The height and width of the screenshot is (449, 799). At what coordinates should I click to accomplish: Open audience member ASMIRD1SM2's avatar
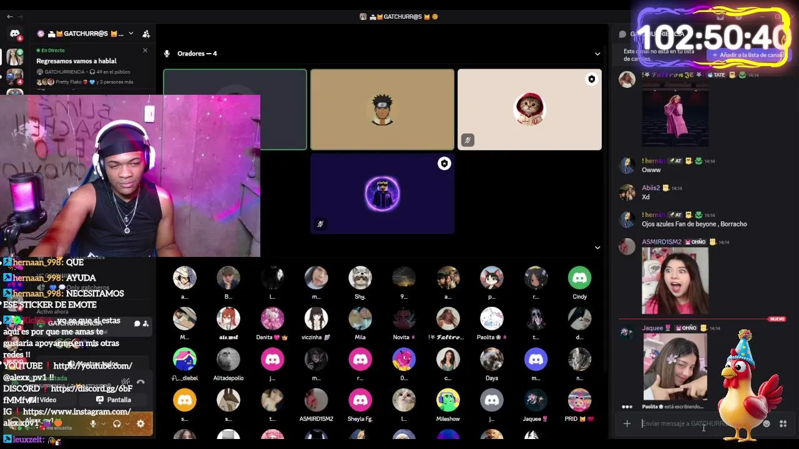316,400
